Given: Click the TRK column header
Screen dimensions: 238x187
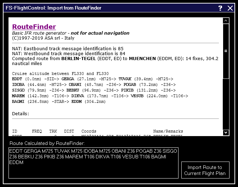Looking at the screenshot, I should tap(53, 131).
